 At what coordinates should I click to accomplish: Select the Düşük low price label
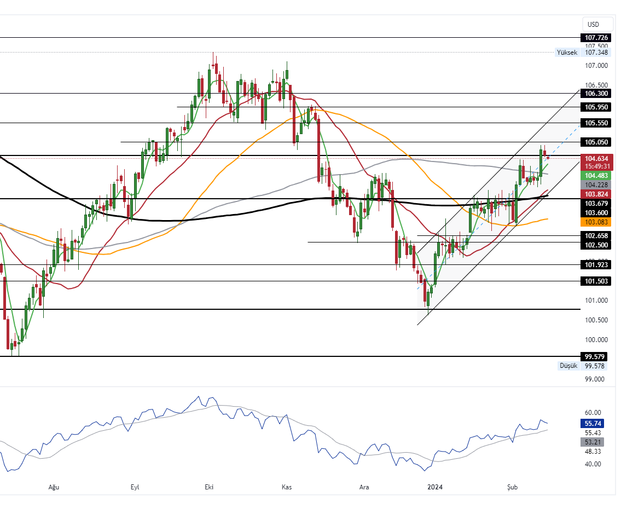567,366
